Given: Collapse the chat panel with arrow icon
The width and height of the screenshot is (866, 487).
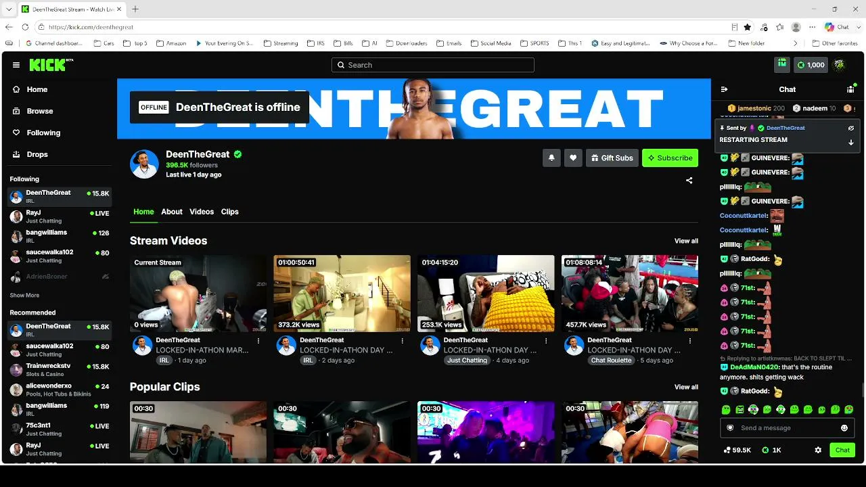Looking at the screenshot, I should coord(724,89).
